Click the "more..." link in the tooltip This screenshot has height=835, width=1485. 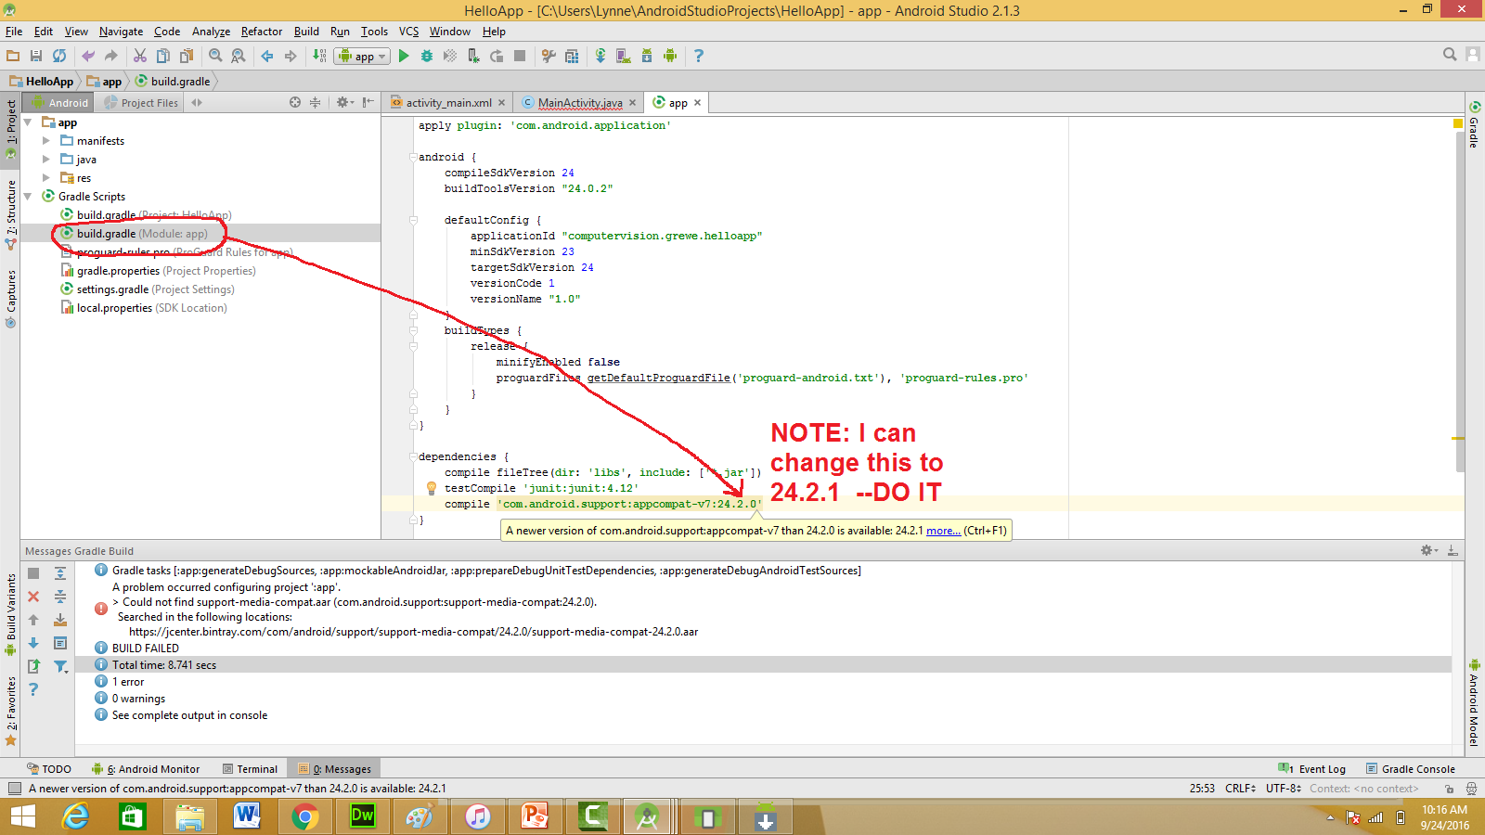click(943, 531)
